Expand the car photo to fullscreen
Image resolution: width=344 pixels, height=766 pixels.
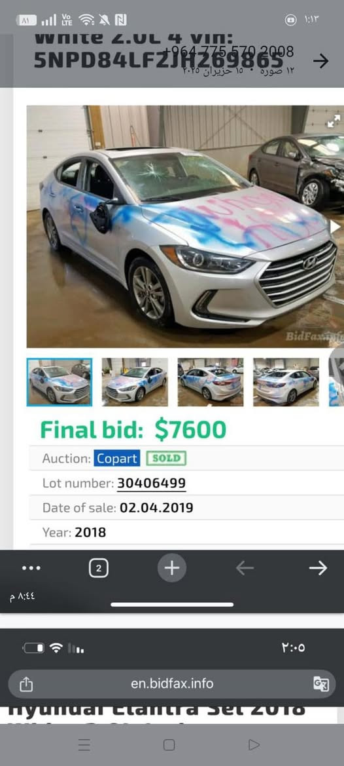coord(334,121)
